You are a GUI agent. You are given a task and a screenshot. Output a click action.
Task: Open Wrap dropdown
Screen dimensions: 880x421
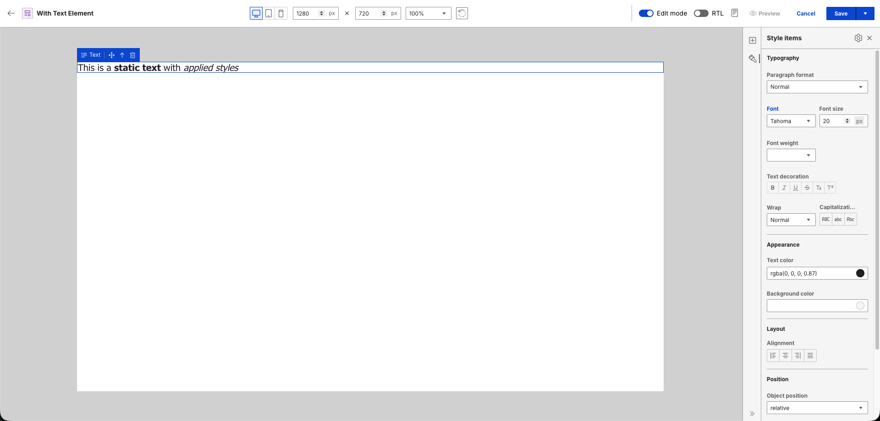point(791,220)
